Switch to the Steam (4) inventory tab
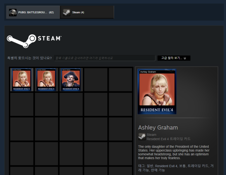The width and height of the screenshot is (226, 175). [x=87, y=12]
